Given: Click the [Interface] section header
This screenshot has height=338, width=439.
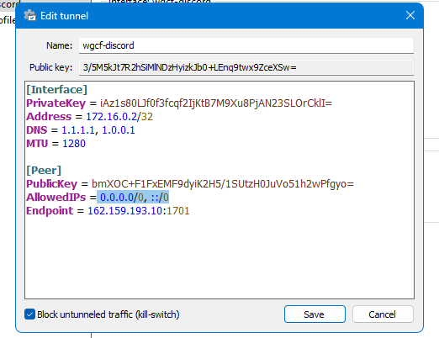Looking at the screenshot, I should pyautogui.click(x=57, y=90).
